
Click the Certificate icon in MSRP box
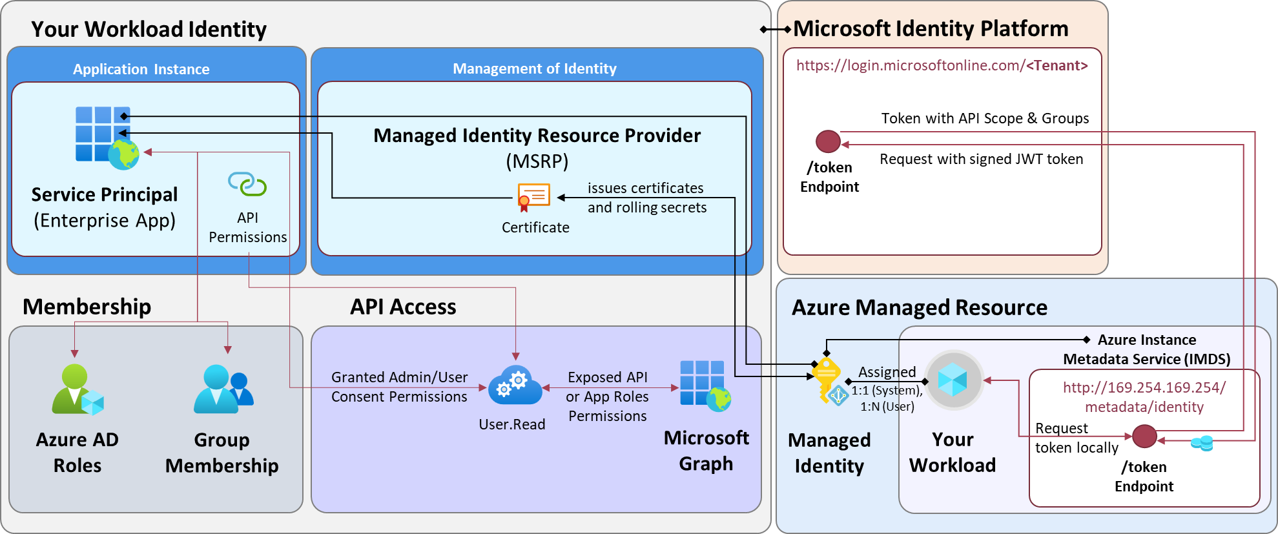533,198
